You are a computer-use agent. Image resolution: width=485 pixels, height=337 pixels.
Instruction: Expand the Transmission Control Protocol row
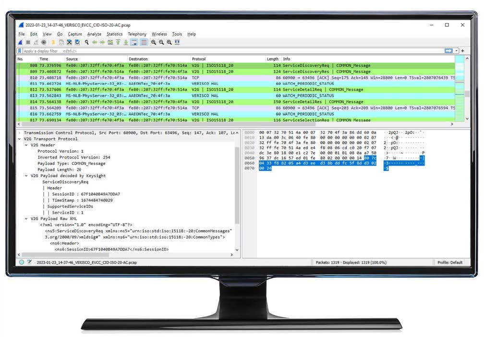pyautogui.click(x=19, y=132)
